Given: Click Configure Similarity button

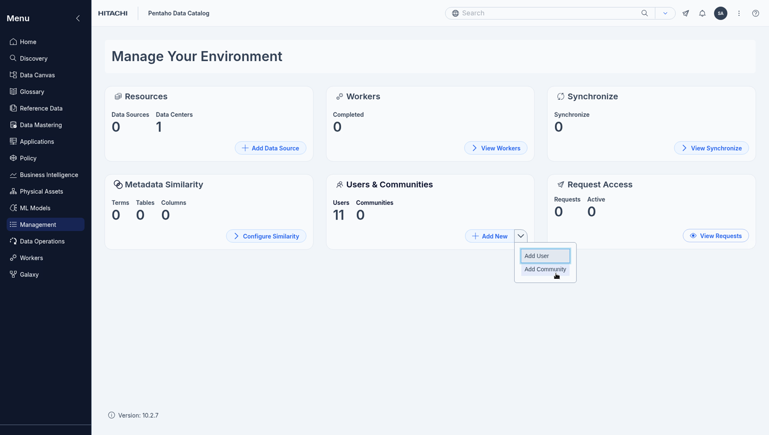Looking at the screenshot, I should [266, 237].
